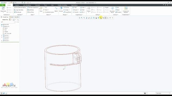This screenshot has width=172, height=96.
Task: Expand the Body group dropdown
Action: click(x=33, y=15)
